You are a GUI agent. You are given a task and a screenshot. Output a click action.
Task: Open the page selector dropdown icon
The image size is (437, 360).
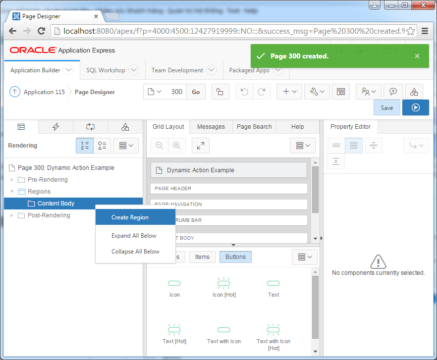[155, 92]
